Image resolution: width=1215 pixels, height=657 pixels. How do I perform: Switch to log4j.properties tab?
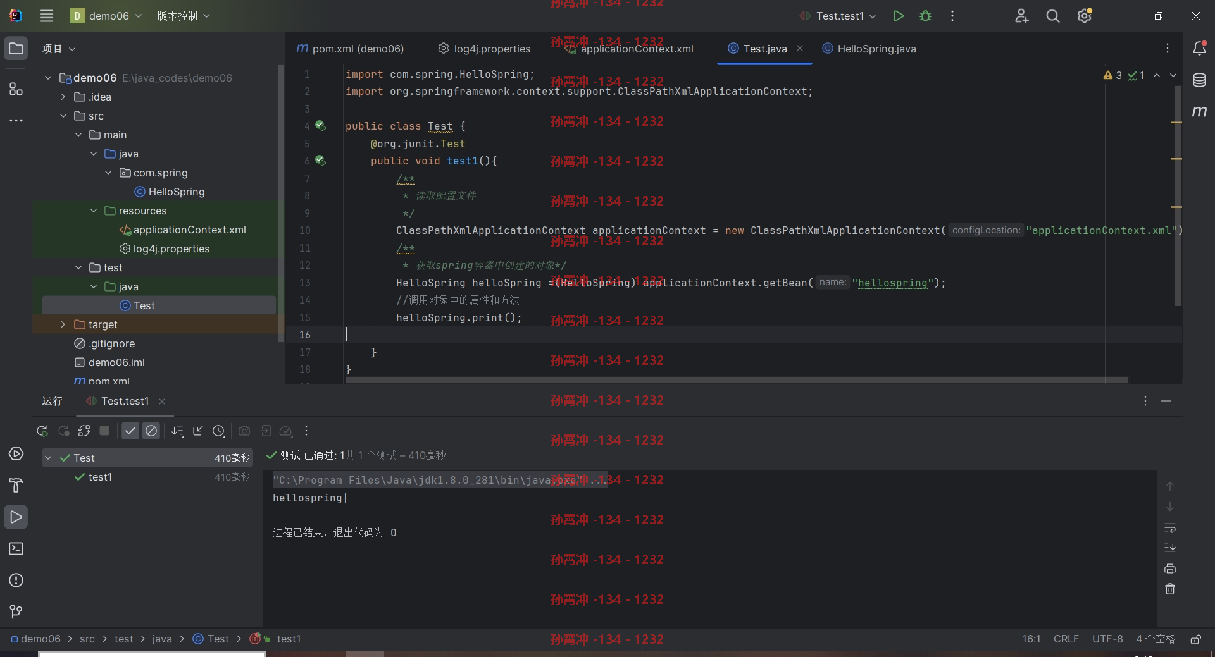(484, 49)
